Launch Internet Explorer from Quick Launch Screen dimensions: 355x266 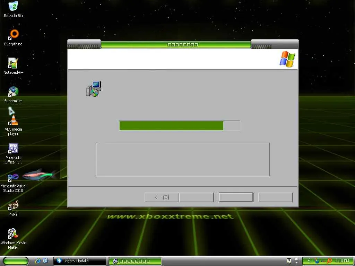(x=38, y=261)
